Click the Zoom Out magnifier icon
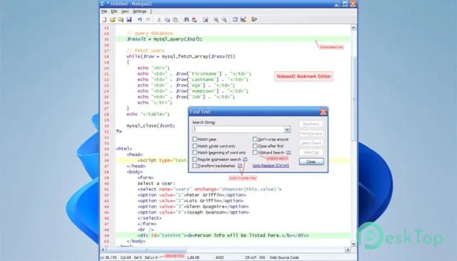The image size is (457, 261). pos(224,20)
